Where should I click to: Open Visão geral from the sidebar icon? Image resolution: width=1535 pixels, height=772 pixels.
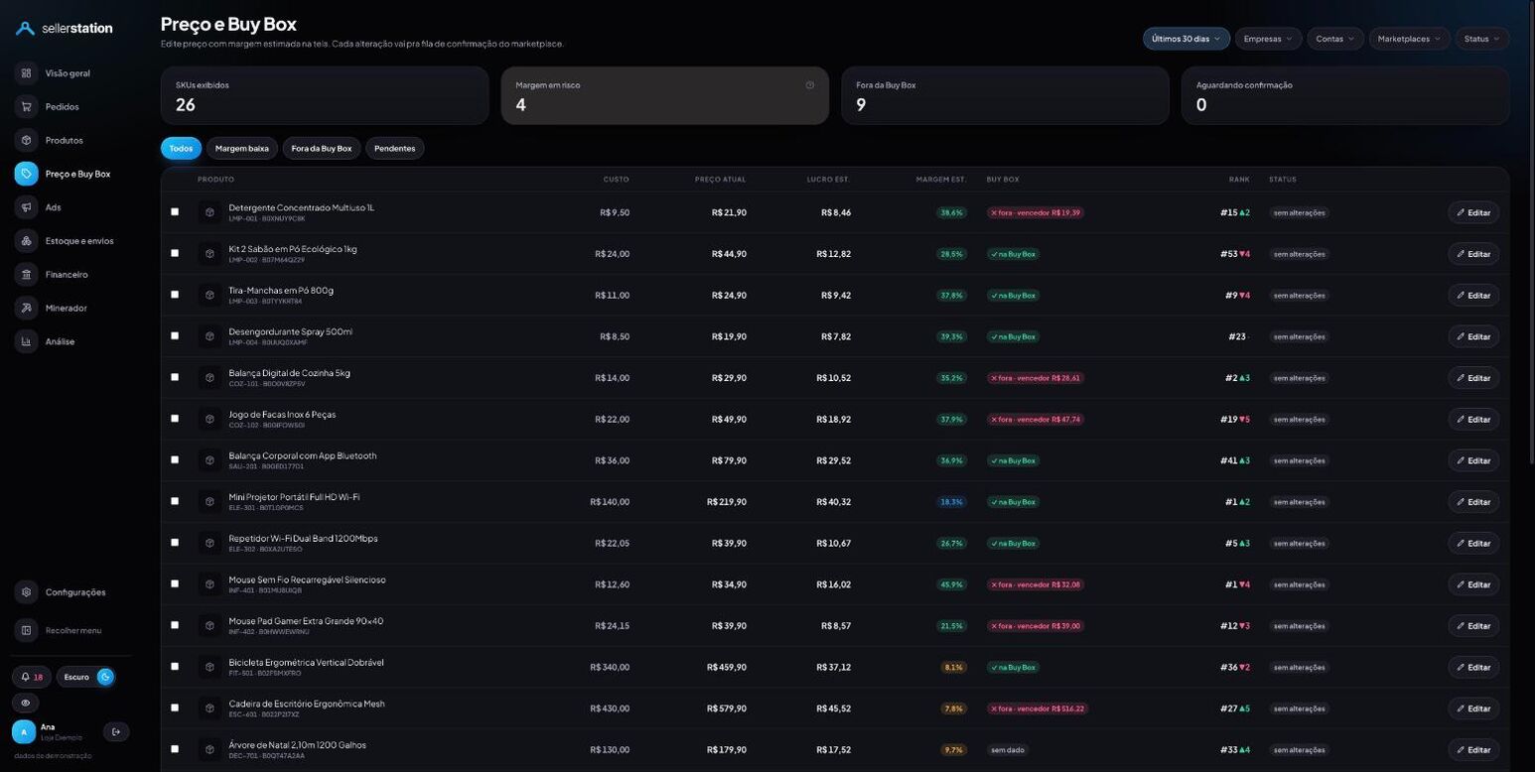(x=26, y=73)
